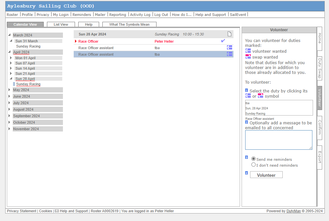Open the DutyMan link in footer
Screen dimensions: 329x221
[x=293, y=211]
